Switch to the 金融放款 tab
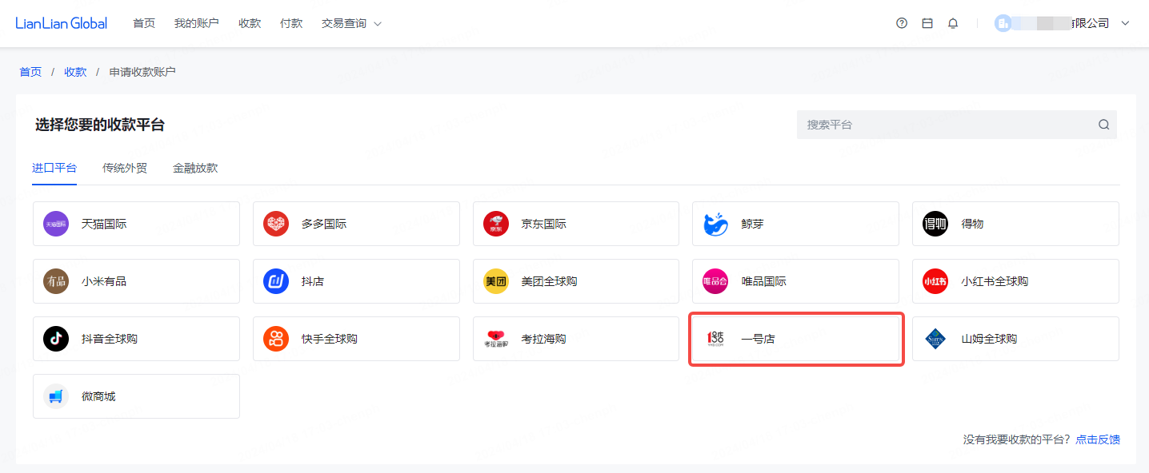 pos(195,168)
